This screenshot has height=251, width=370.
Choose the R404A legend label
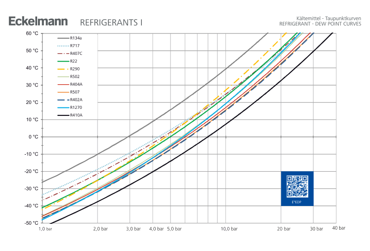pyautogui.click(x=77, y=84)
